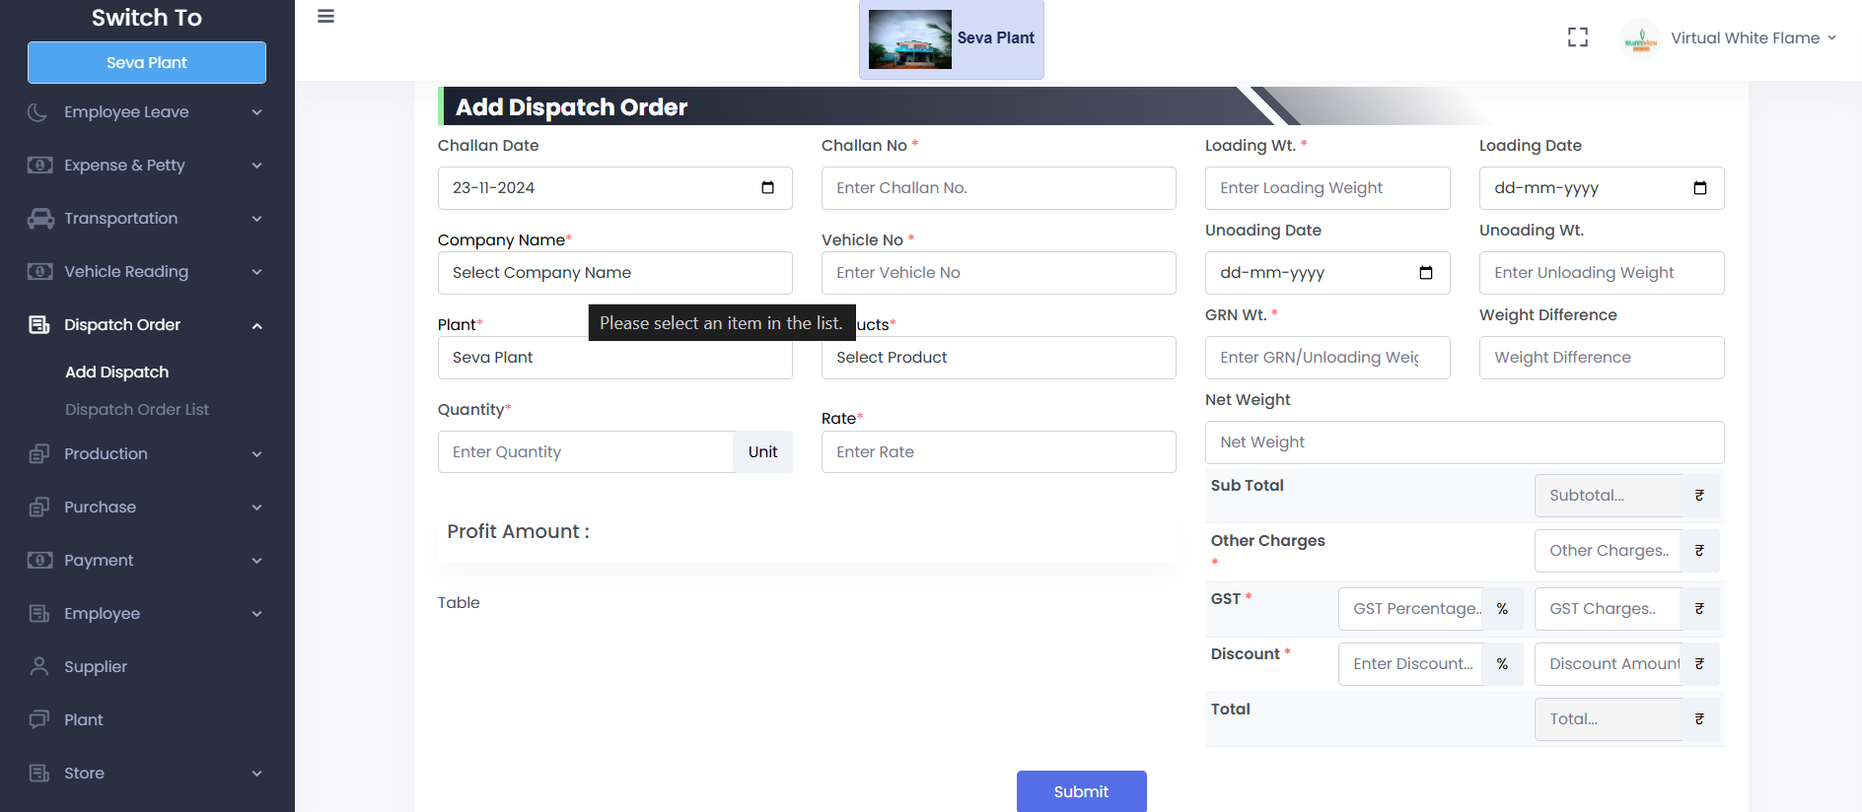This screenshot has height=812, width=1862.
Task: Expand the Employee Leave menu
Action: coord(256,112)
